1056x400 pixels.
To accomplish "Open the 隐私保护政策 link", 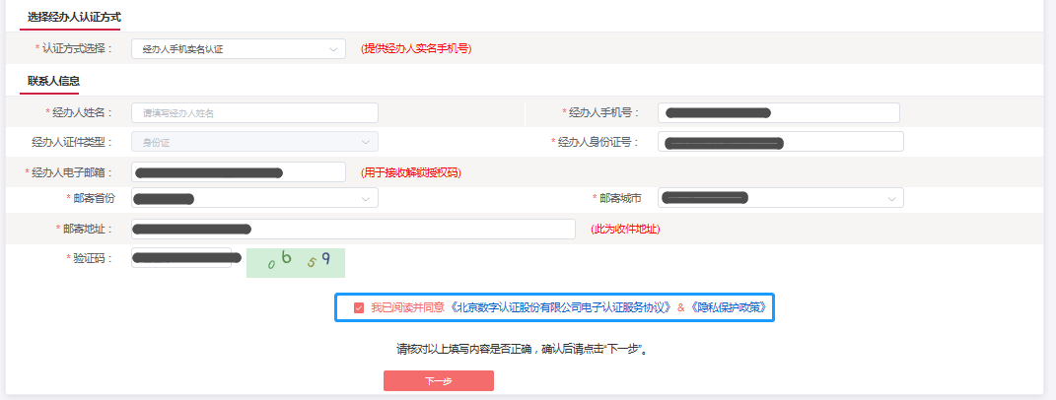I will click(728, 307).
